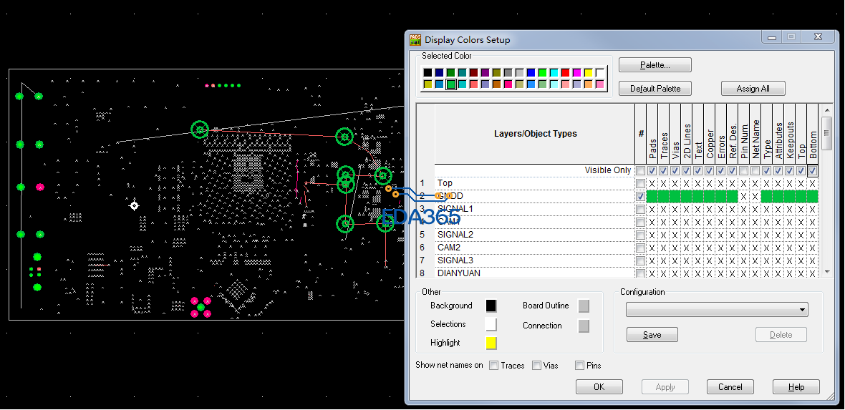Click the Default Palette button
845x410 pixels.
click(x=655, y=88)
